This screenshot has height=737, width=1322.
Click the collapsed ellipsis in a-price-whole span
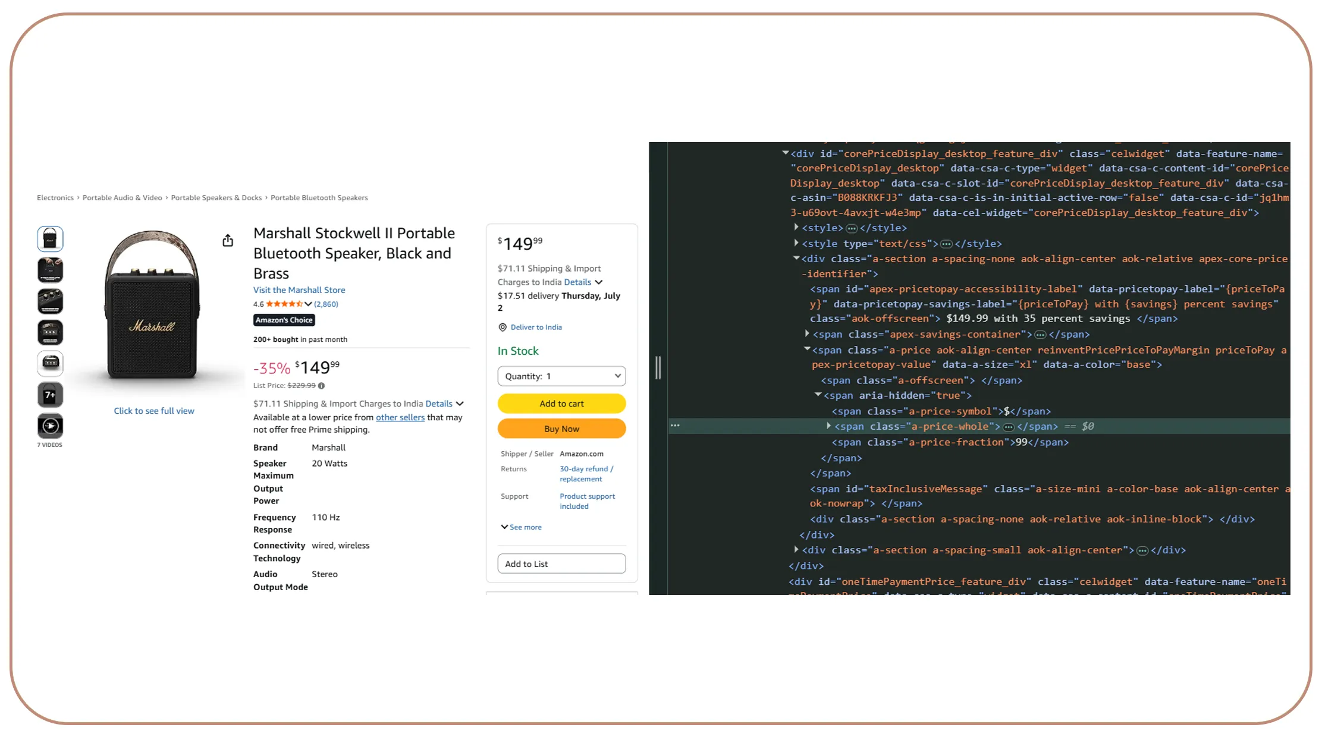coord(1009,427)
